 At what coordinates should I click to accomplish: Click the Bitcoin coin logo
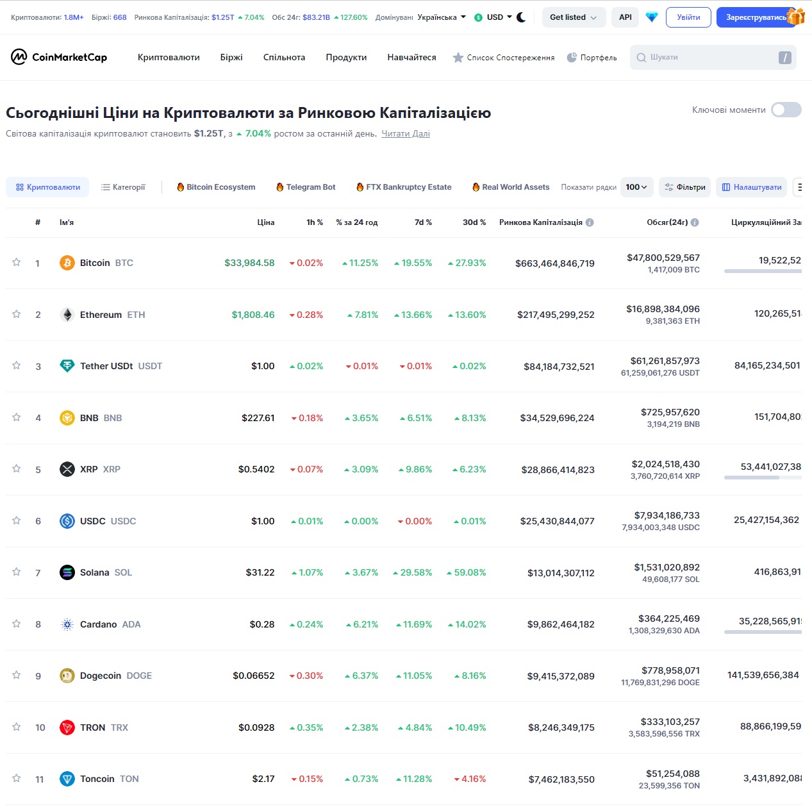pyautogui.click(x=67, y=263)
